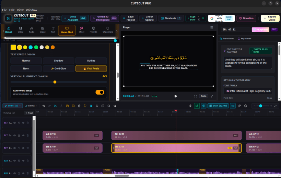The image size is (281, 178).
Task: Open the Player hamburger menu
Action: coord(212,27)
